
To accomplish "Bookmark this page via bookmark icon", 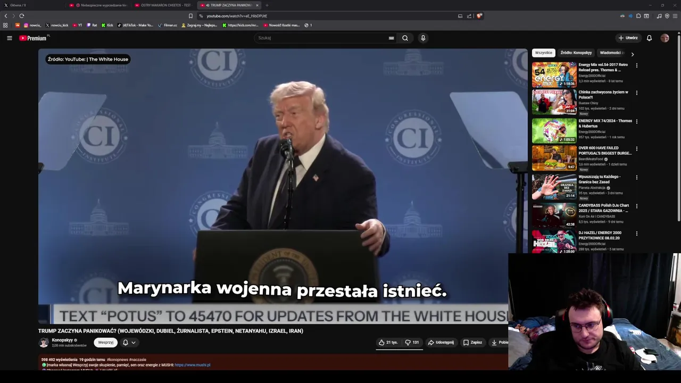I will [x=190, y=16].
